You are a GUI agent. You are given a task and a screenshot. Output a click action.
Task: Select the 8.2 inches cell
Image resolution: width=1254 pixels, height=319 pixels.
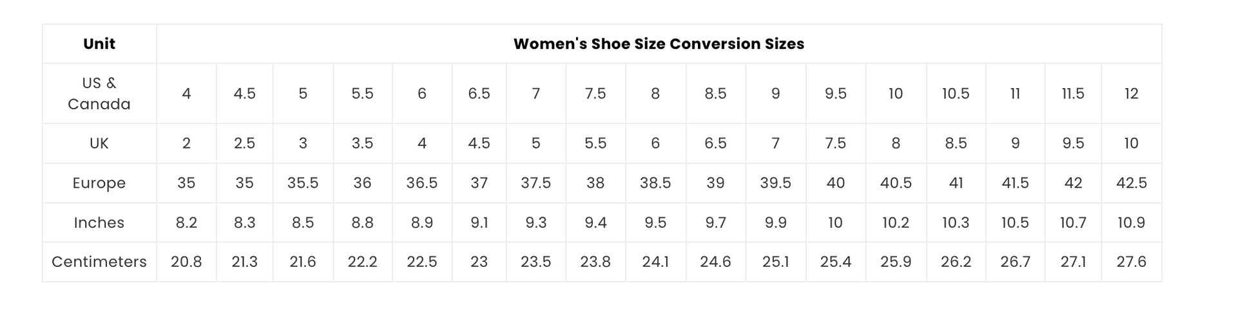(186, 223)
